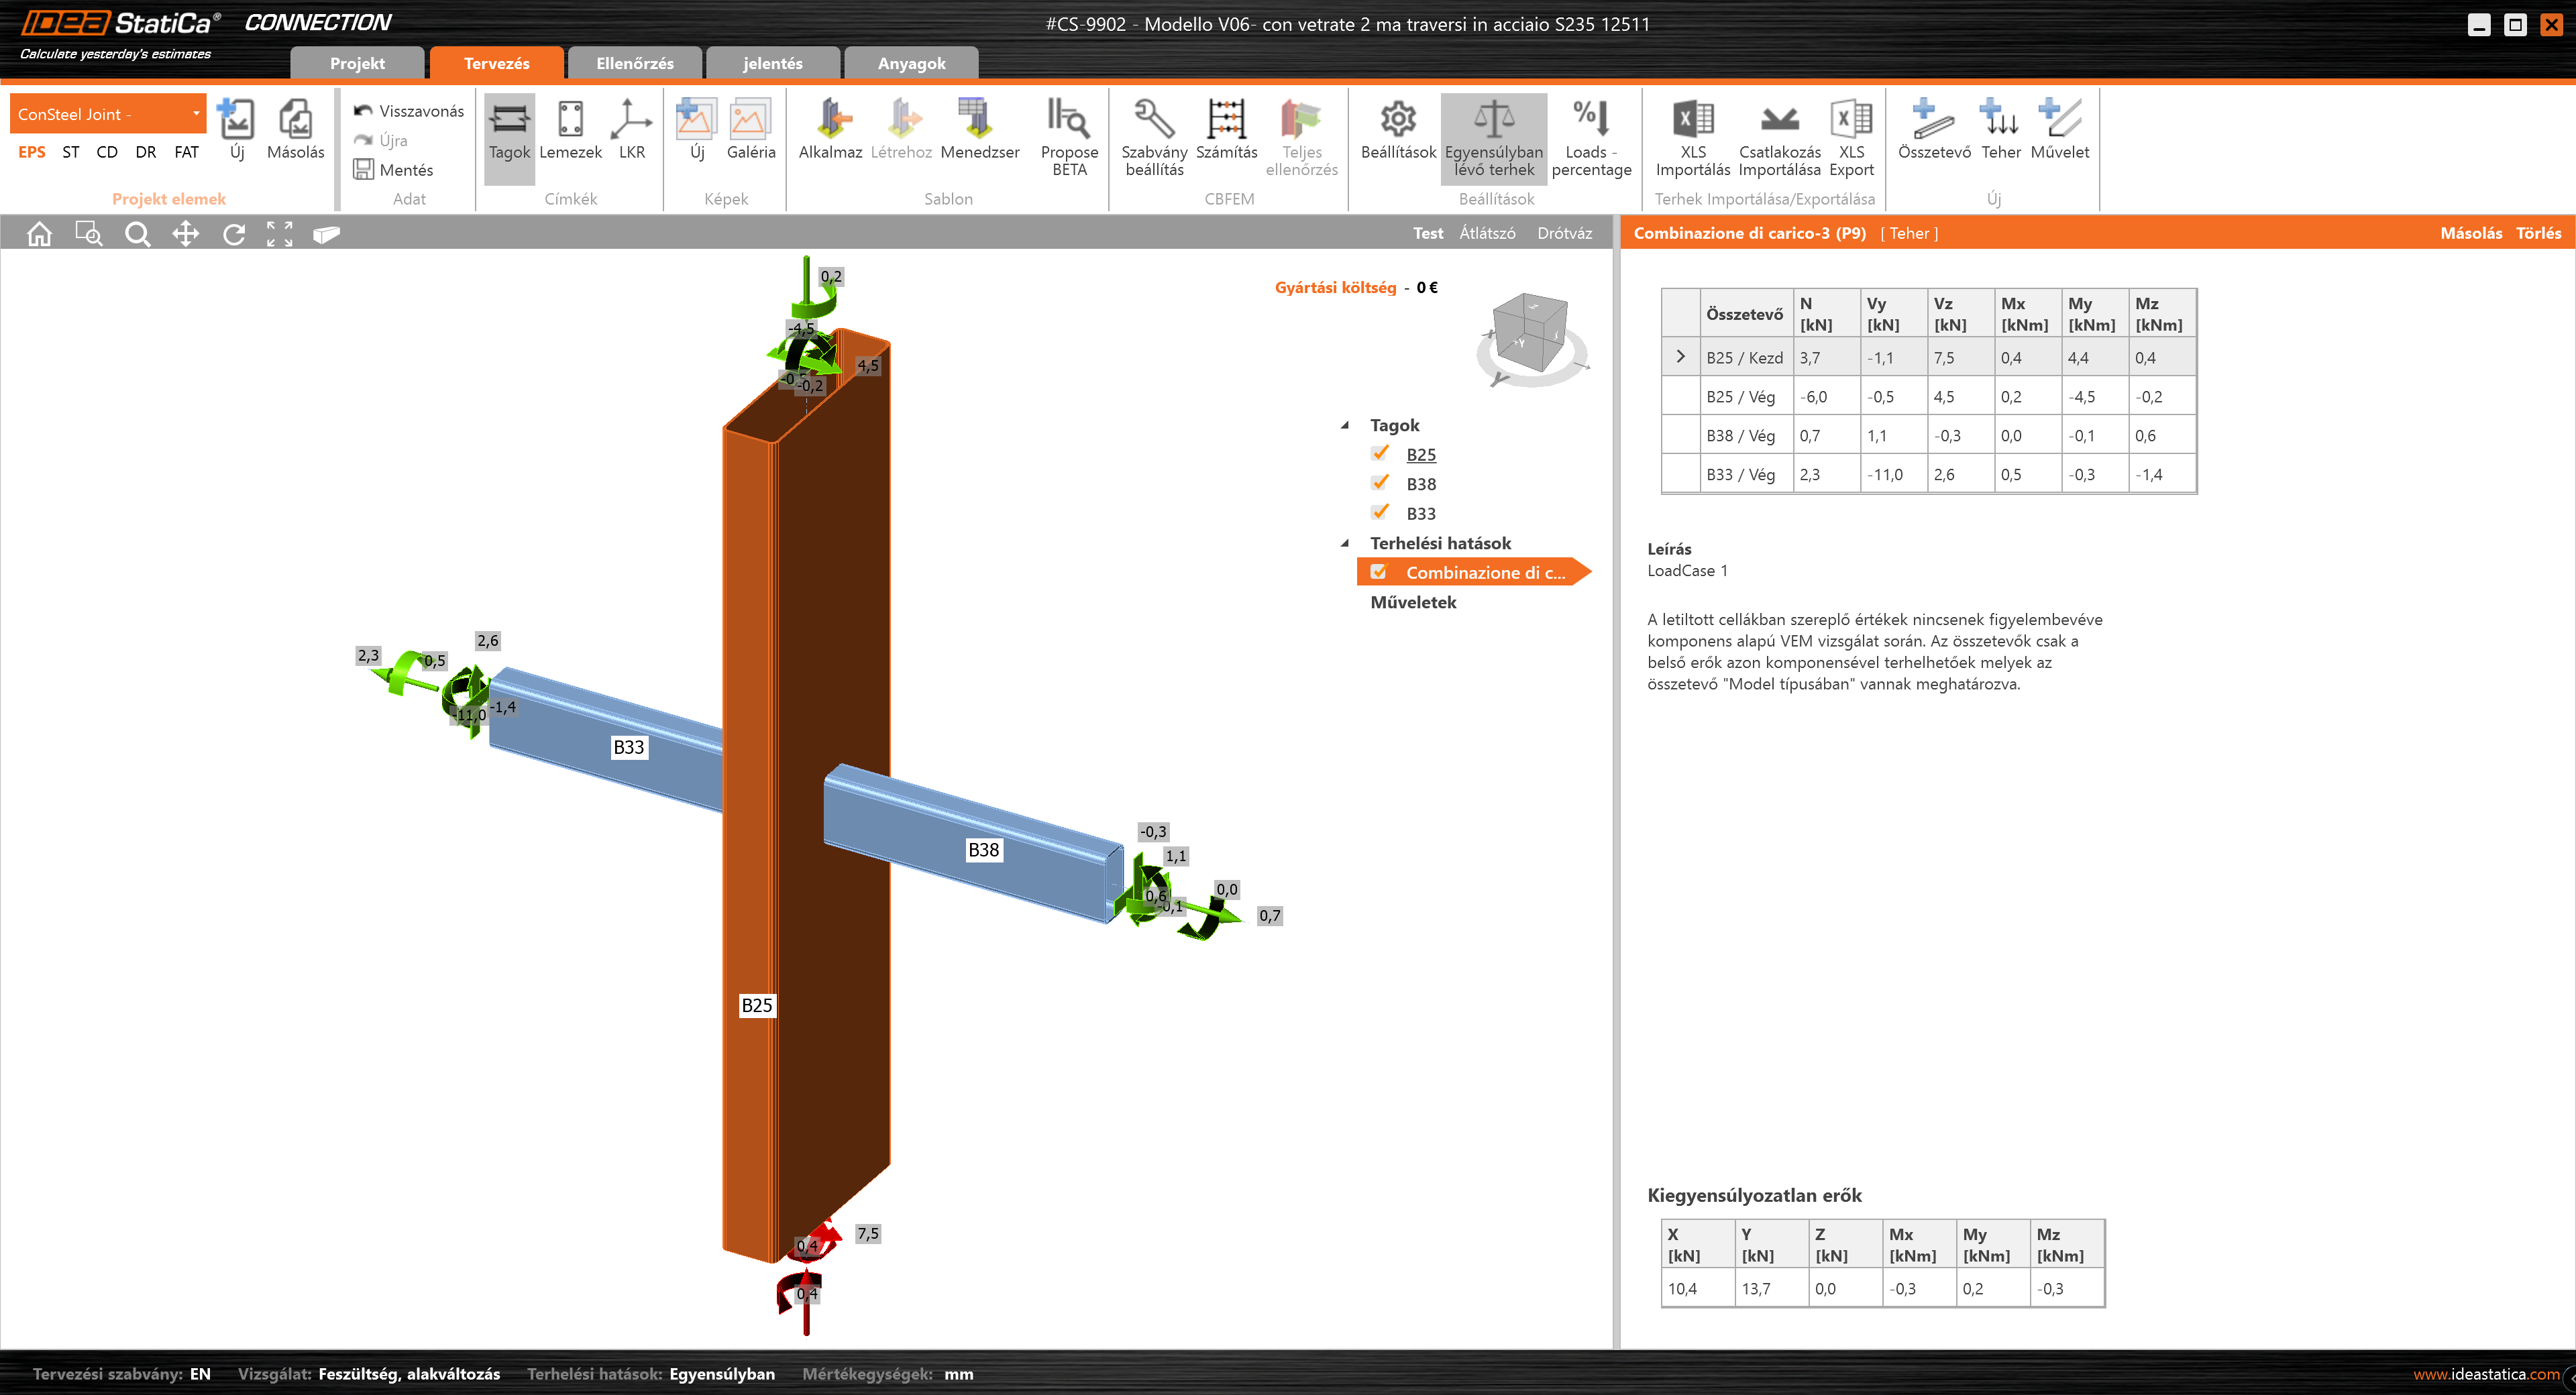The image size is (2576, 1395).
Task: Uncheck the B38 member visibility
Action: pos(1380,482)
